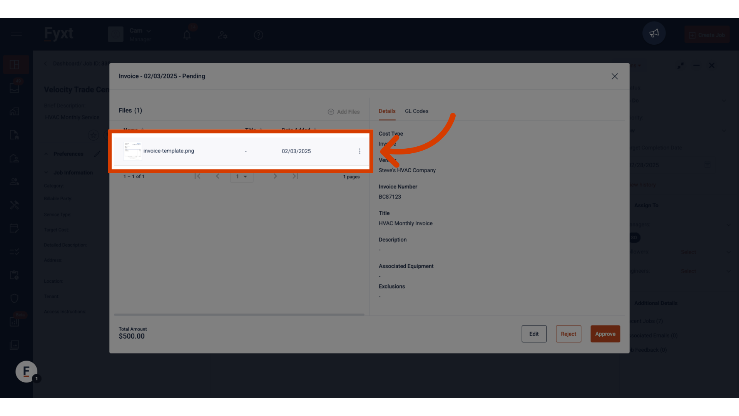Open the user management icon in header
This screenshot has height=416, width=739.
(x=222, y=35)
